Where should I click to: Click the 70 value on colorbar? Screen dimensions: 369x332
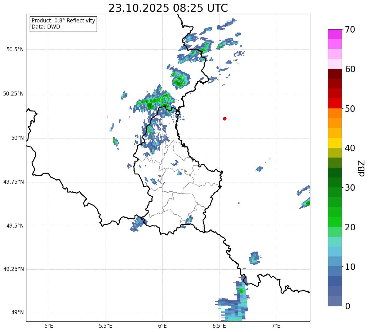(350, 29)
